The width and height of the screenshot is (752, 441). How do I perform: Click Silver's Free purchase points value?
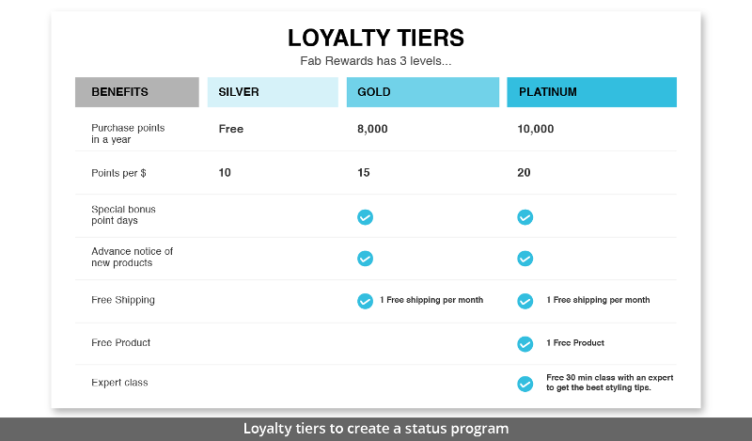coord(231,129)
